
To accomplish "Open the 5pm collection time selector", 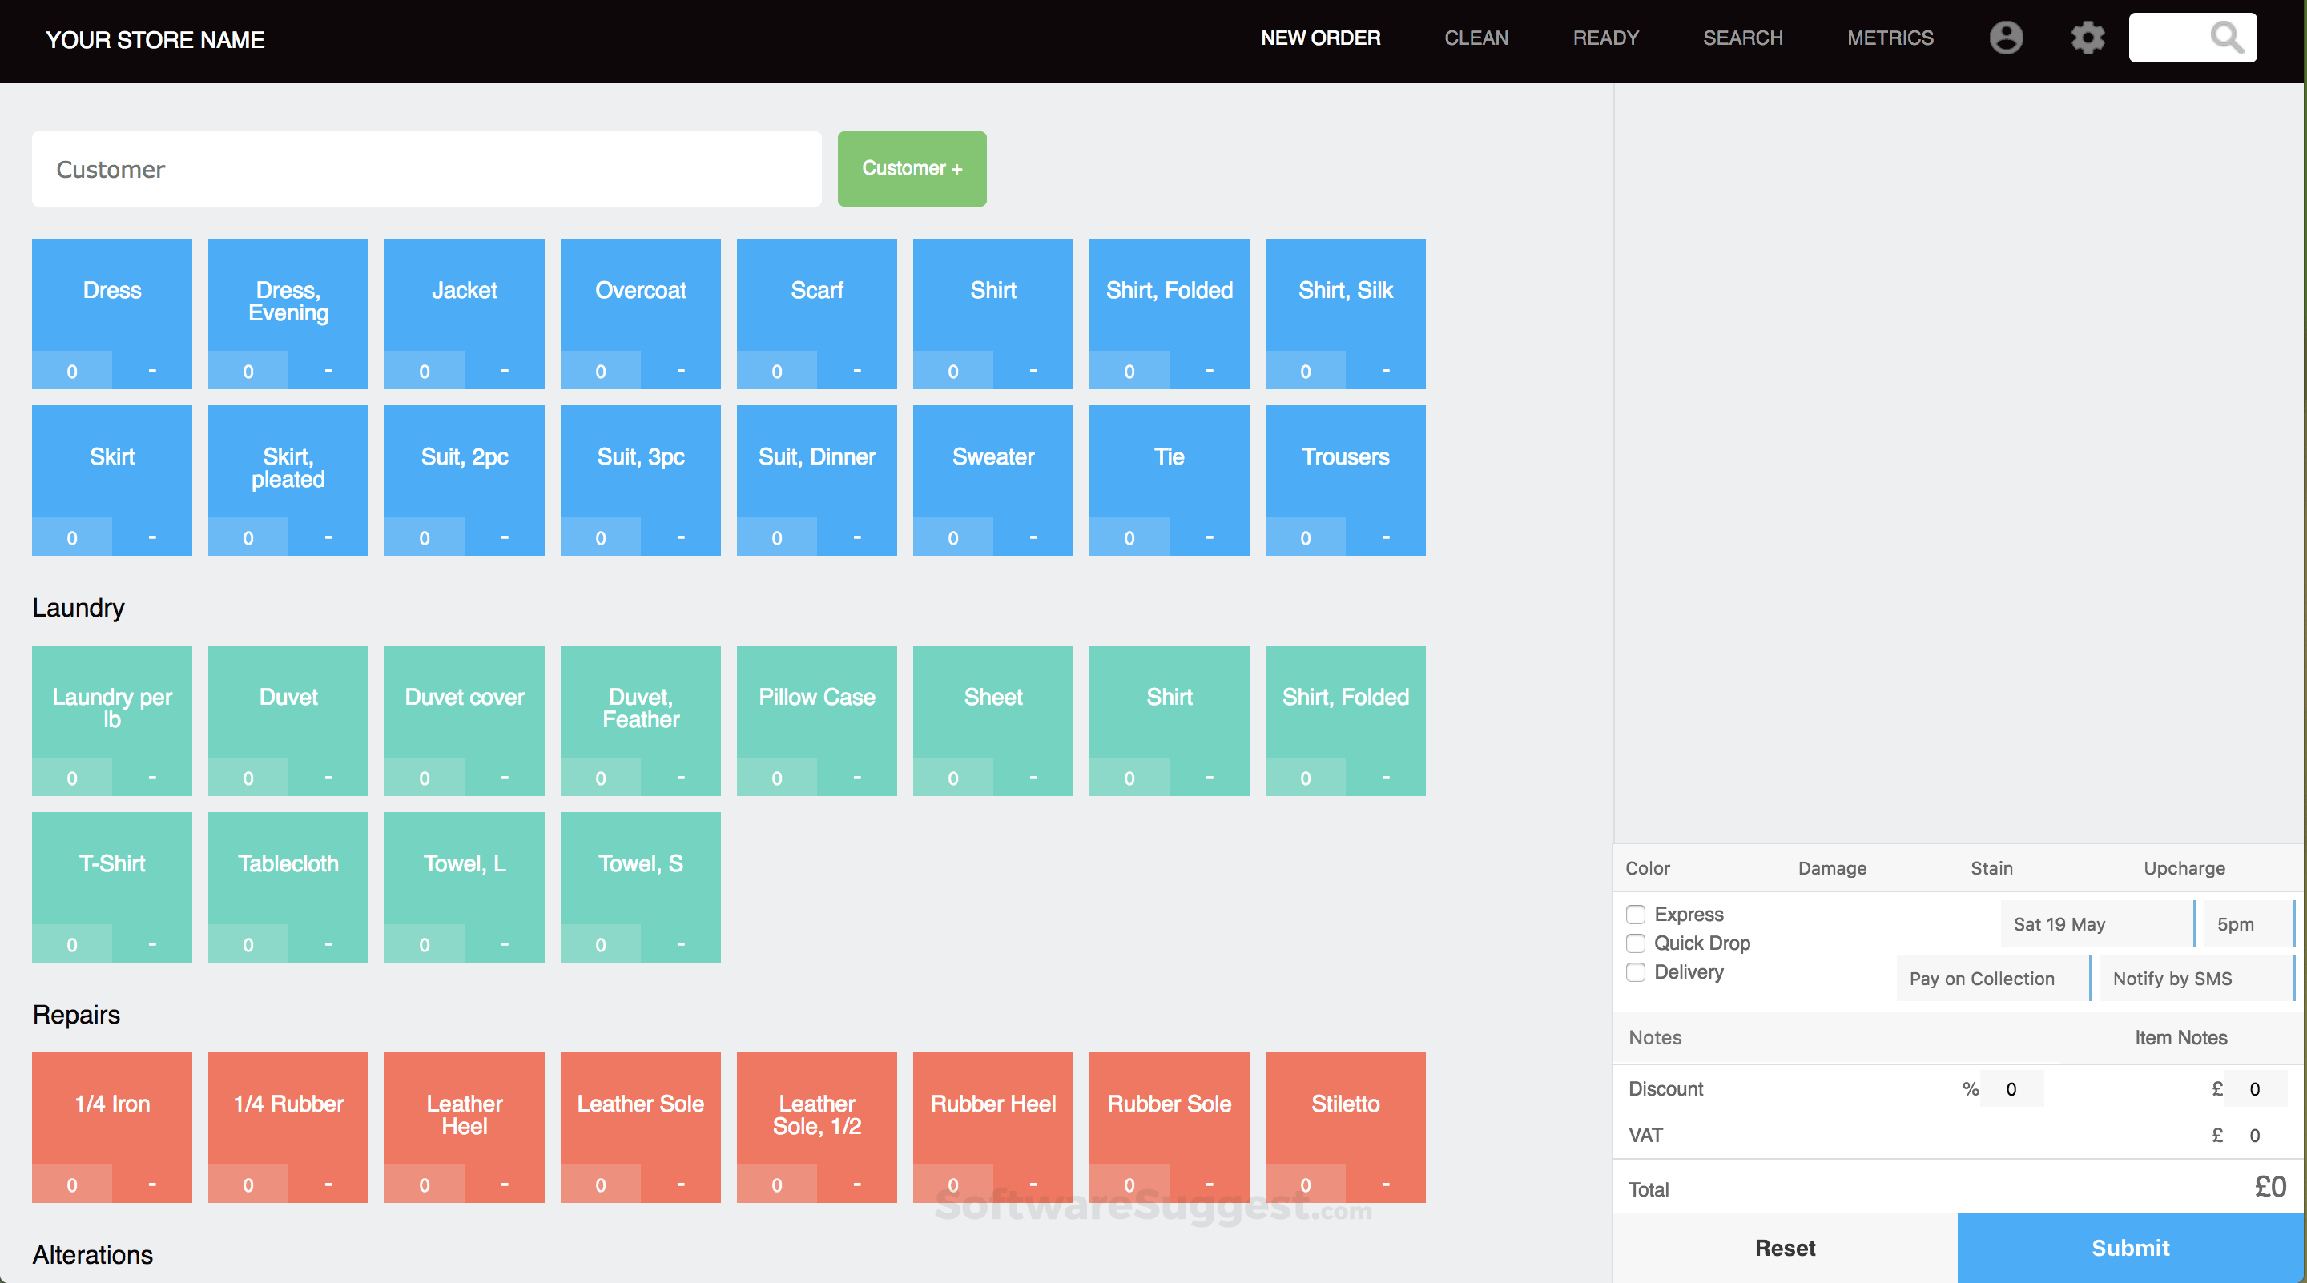I will pos(2237,923).
